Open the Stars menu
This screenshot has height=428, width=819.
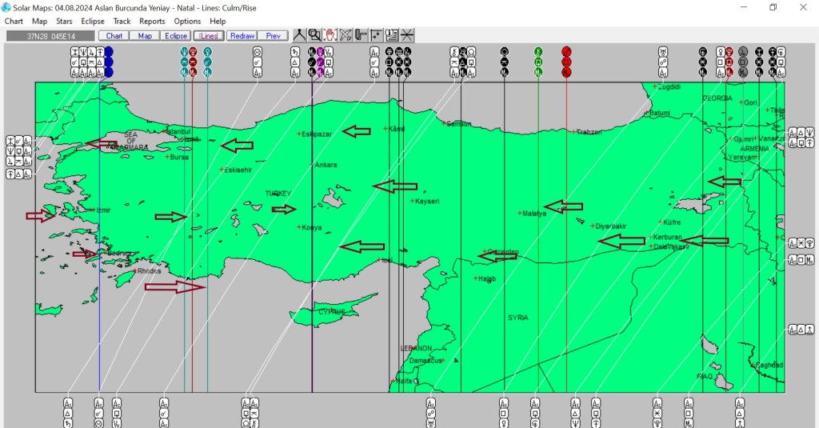[x=64, y=22]
